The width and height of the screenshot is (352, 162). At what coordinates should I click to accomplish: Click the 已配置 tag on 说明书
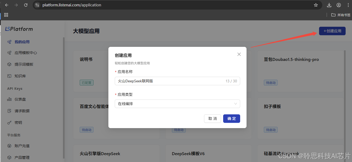(87, 83)
